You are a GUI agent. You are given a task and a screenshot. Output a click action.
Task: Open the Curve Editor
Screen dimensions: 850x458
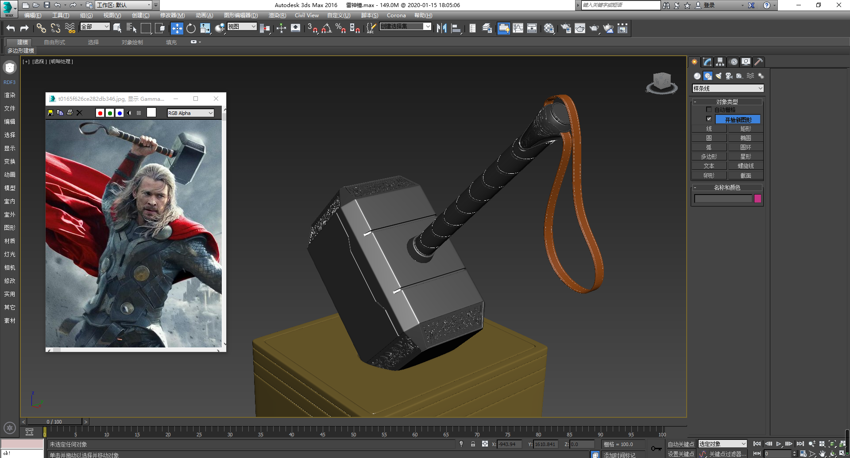[x=518, y=28]
